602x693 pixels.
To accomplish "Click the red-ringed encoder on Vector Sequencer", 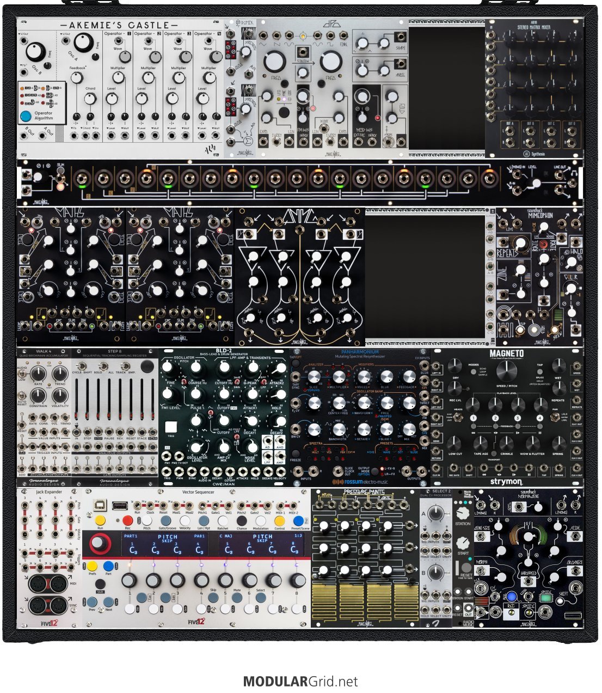I will (100, 544).
